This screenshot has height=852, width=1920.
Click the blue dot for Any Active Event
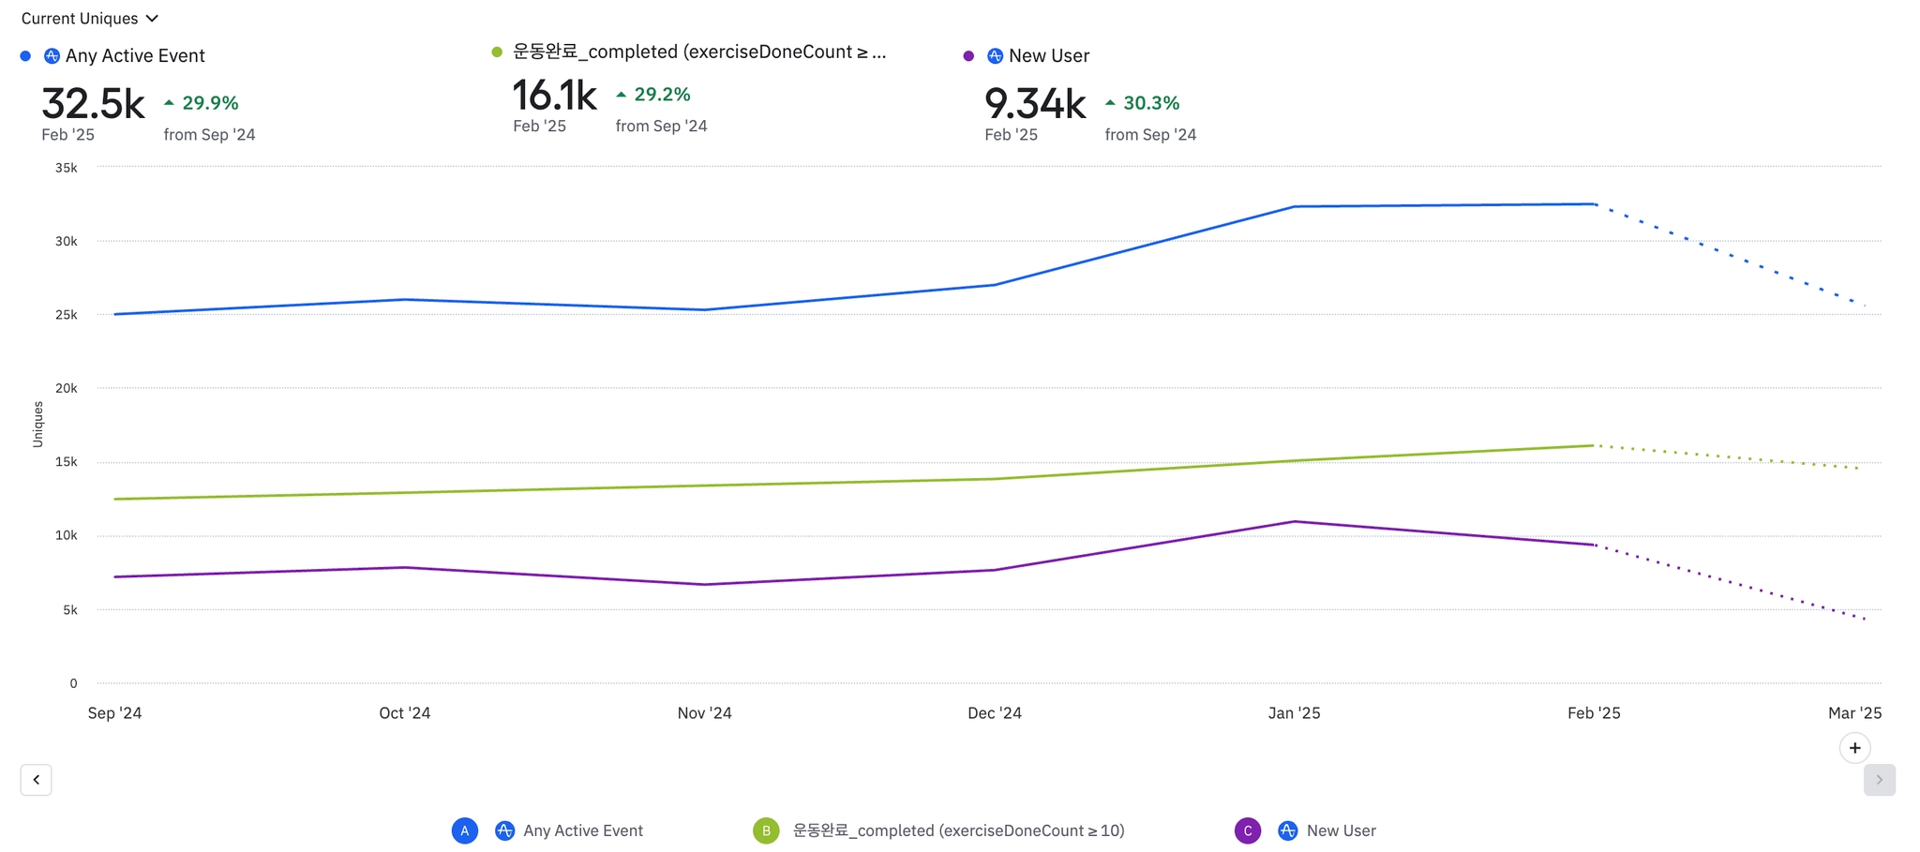pyautogui.click(x=25, y=56)
